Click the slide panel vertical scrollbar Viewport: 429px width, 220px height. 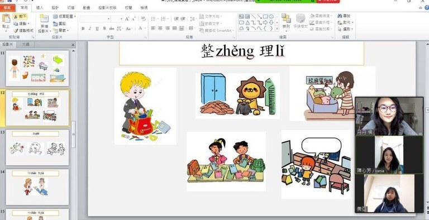point(73,134)
